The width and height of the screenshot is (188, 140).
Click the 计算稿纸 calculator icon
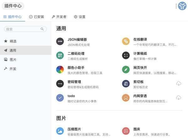coord(126,56)
